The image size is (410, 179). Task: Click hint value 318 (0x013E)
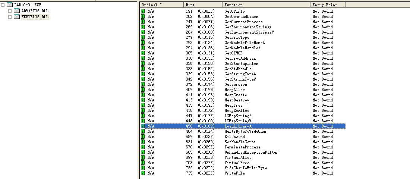pos(200,58)
